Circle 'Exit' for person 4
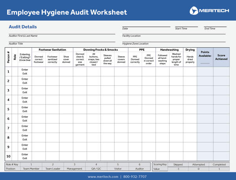236x180 pixels. click(x=25, y=102)
